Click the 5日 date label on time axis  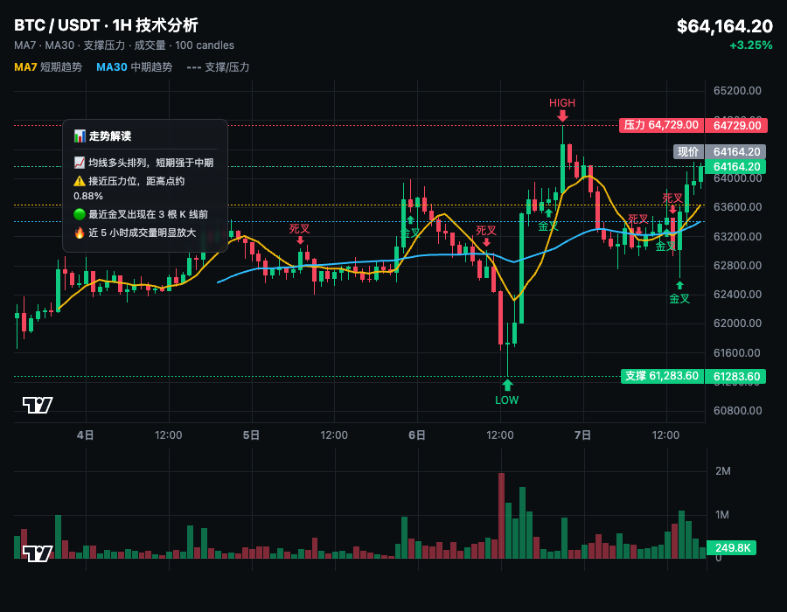click(x=251, y=435)
